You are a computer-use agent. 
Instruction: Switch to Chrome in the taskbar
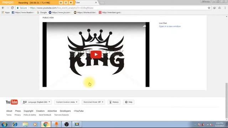pyautogui.click(x=46, y=124)
